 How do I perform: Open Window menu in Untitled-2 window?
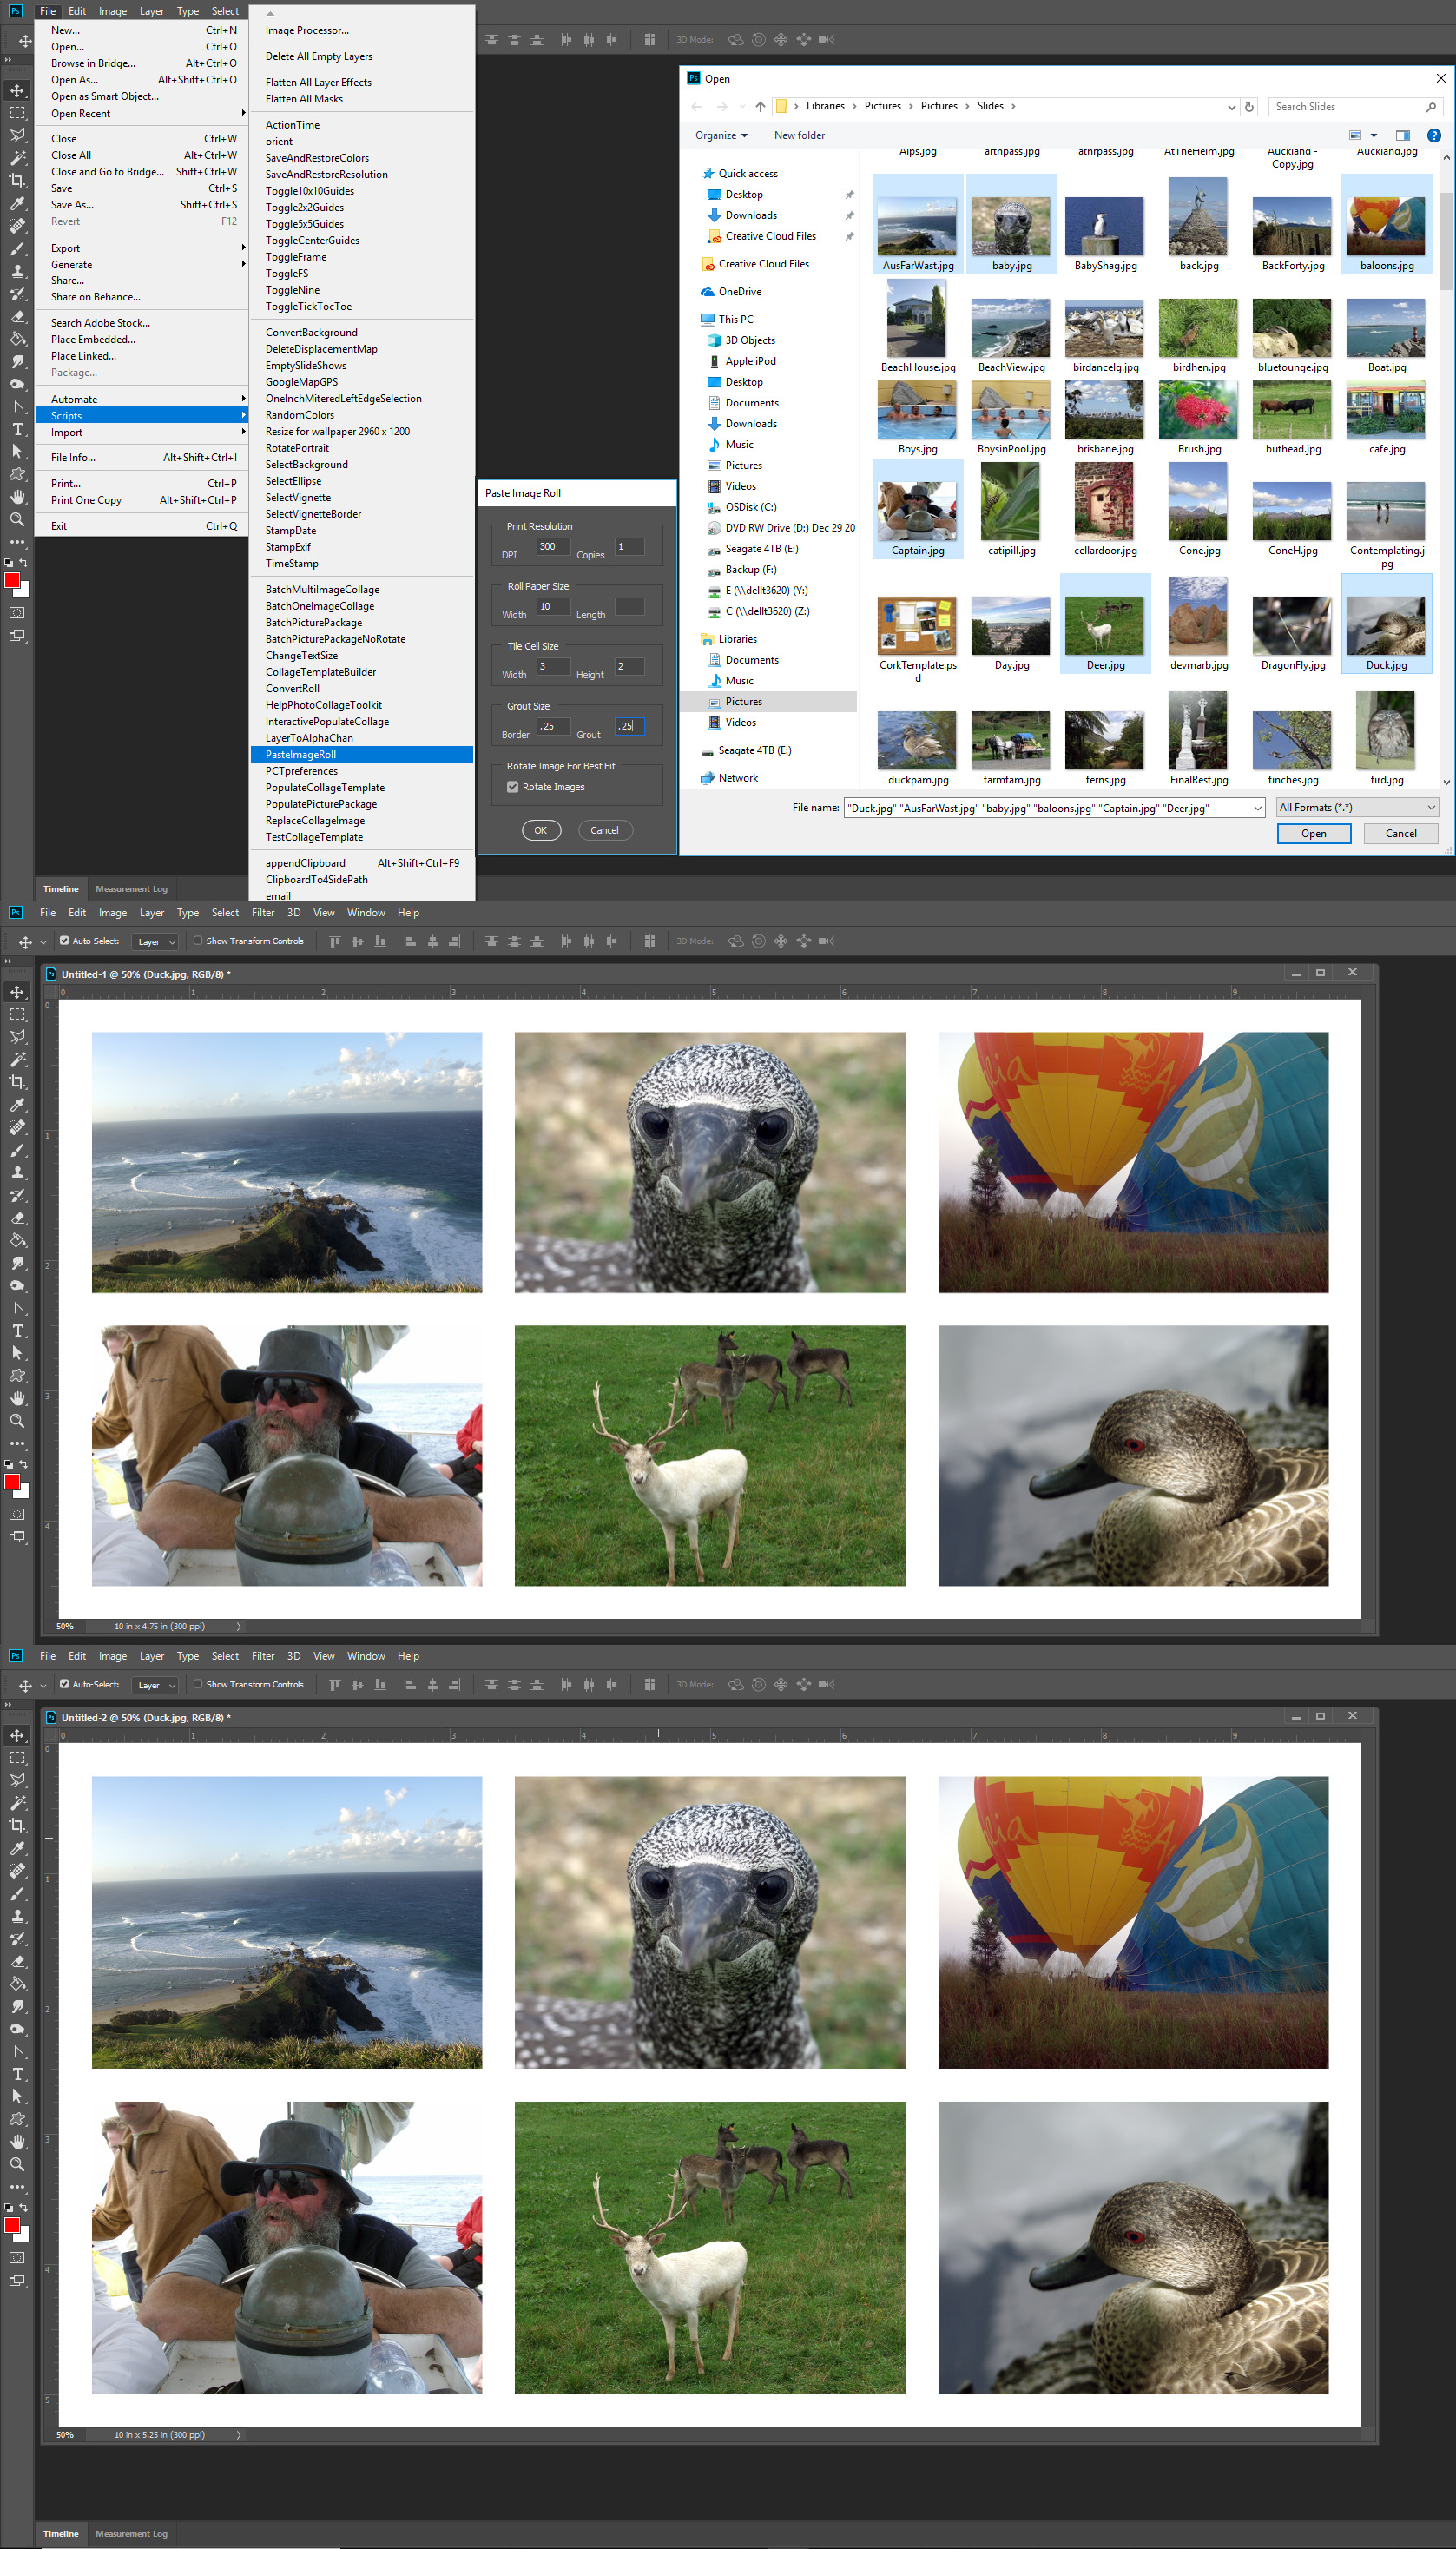click(366, 1656)
